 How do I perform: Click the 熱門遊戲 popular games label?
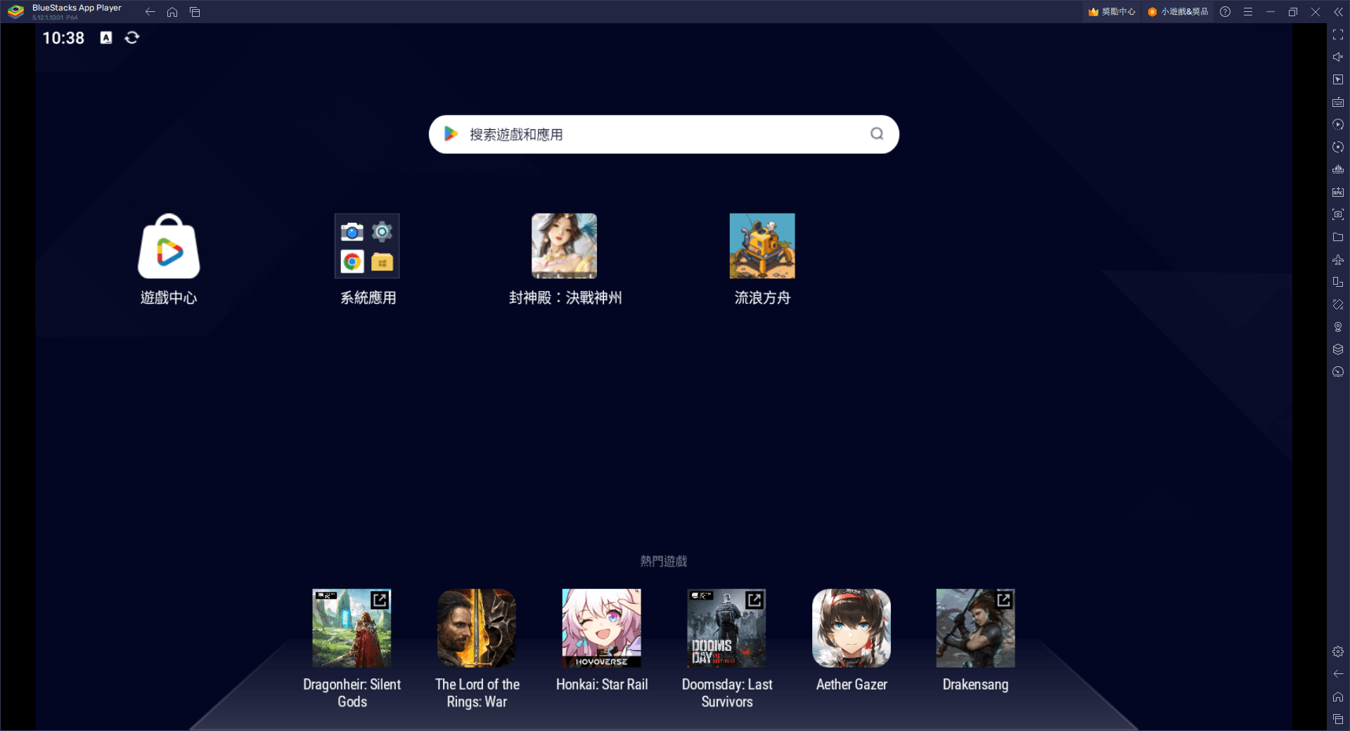[663, 561]
